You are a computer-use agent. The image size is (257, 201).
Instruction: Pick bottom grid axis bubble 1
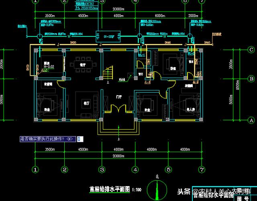coord(36,169)
